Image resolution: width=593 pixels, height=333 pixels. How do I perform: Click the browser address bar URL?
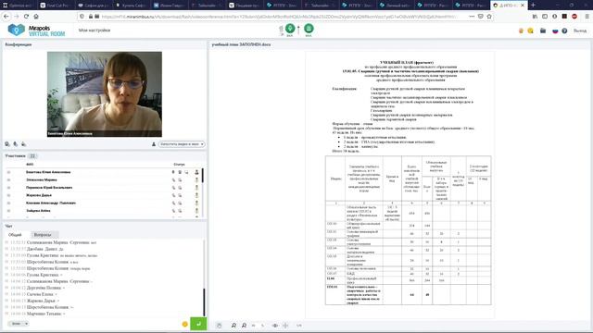[x=279, y=17]
